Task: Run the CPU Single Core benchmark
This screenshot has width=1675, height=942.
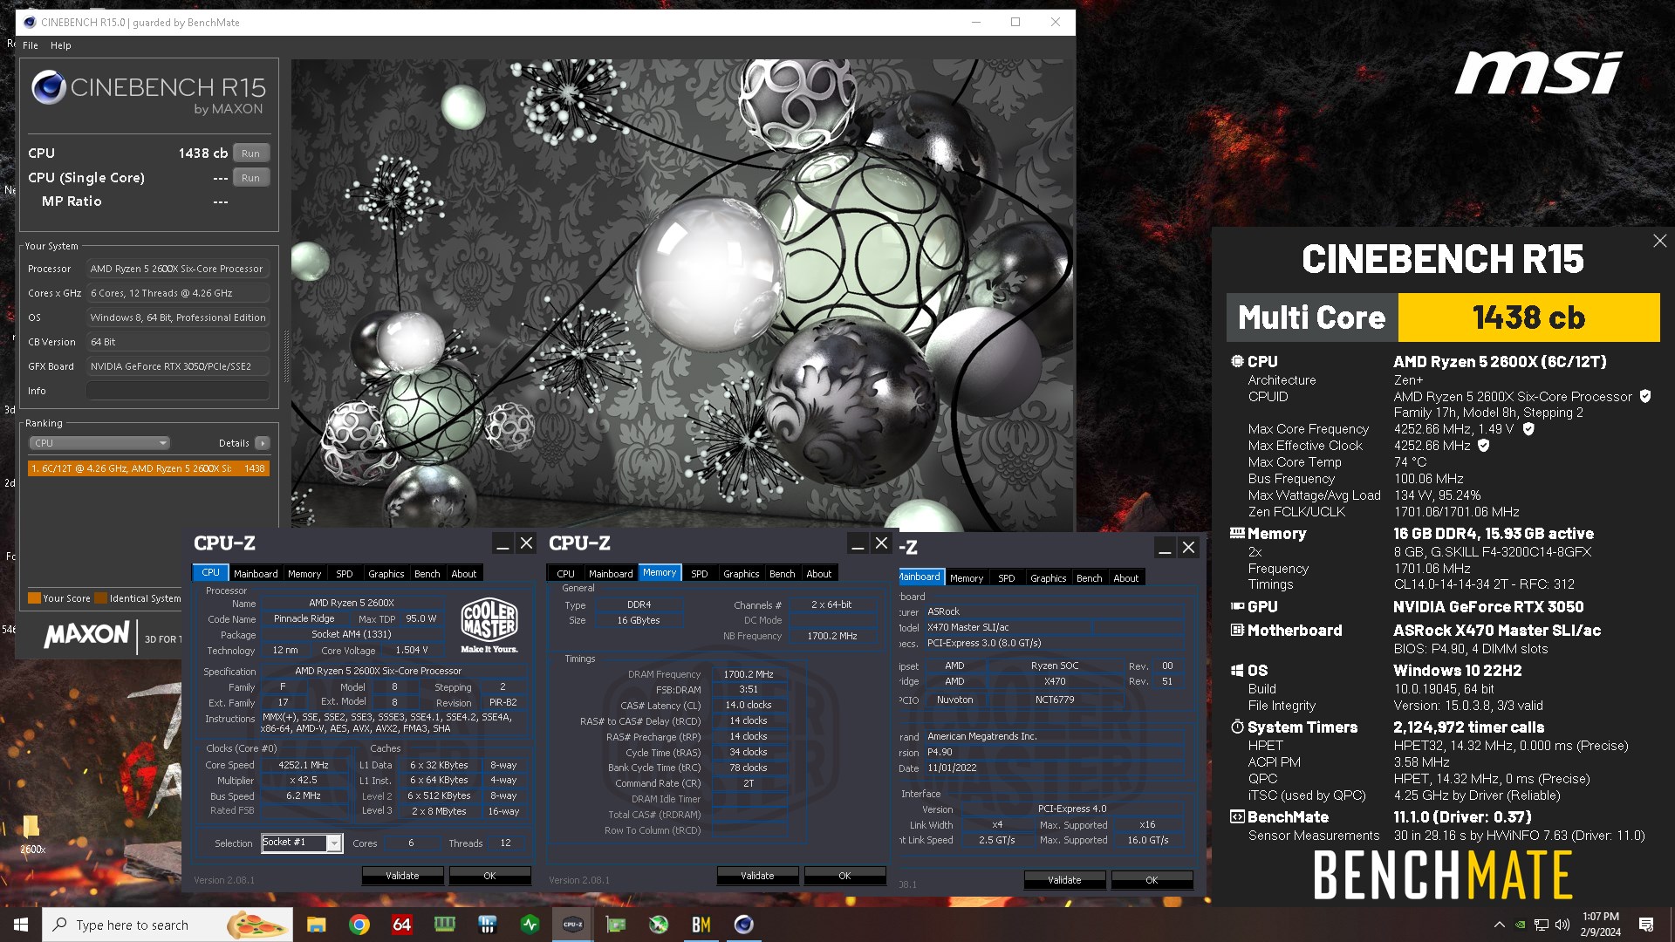Action: click(250, 178)
